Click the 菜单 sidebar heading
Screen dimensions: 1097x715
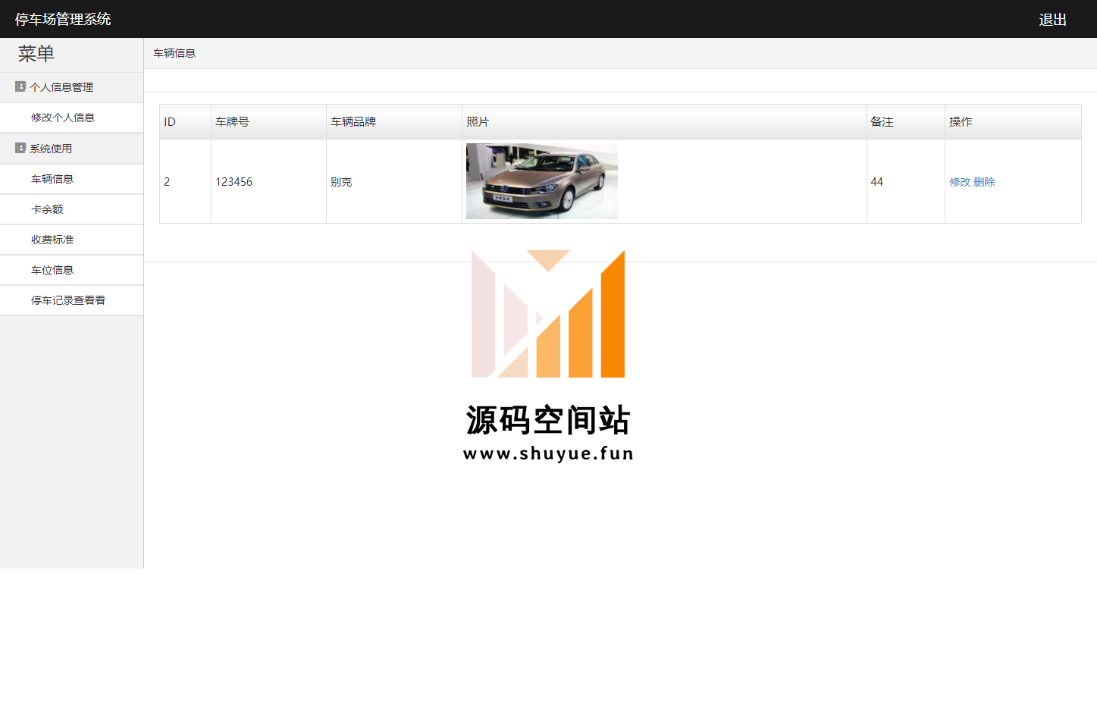[36, 54]
